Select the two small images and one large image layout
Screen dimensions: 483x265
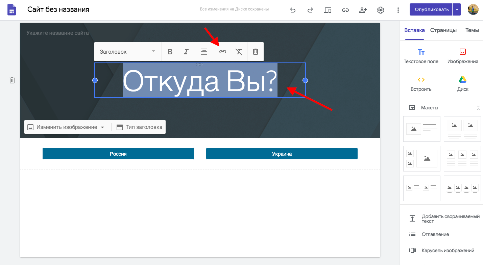coord(422,159)
